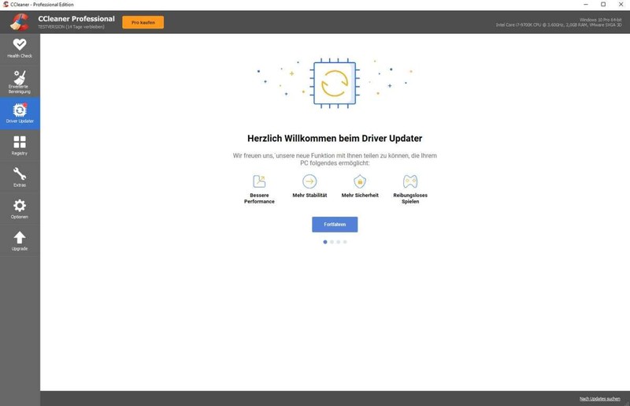630x406 pixels.
Task: Click the Nach Updates suchen link
Action: point(599,399)
